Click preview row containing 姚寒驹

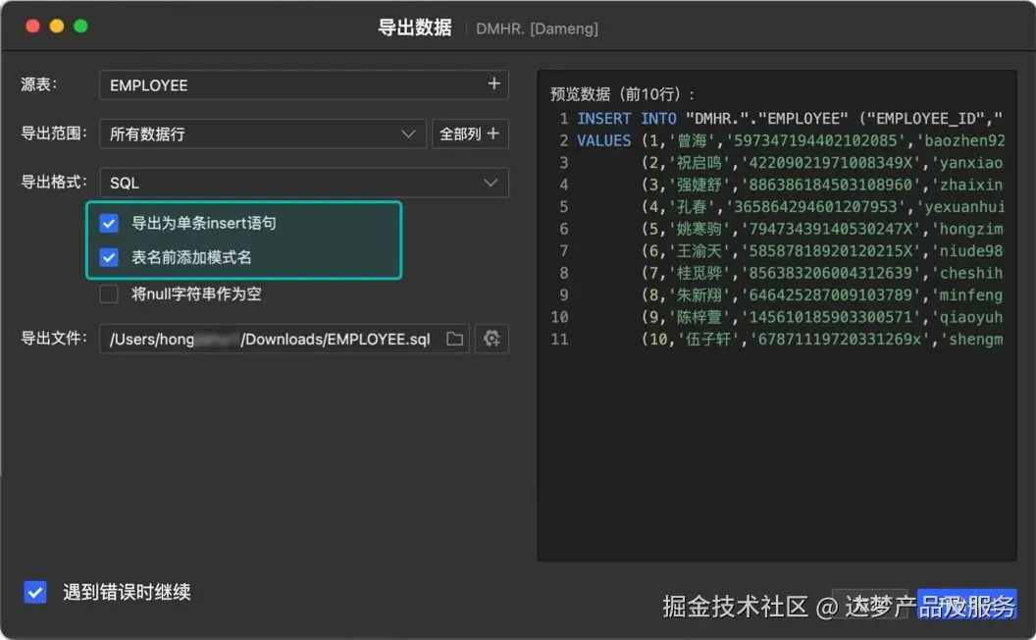822,229
